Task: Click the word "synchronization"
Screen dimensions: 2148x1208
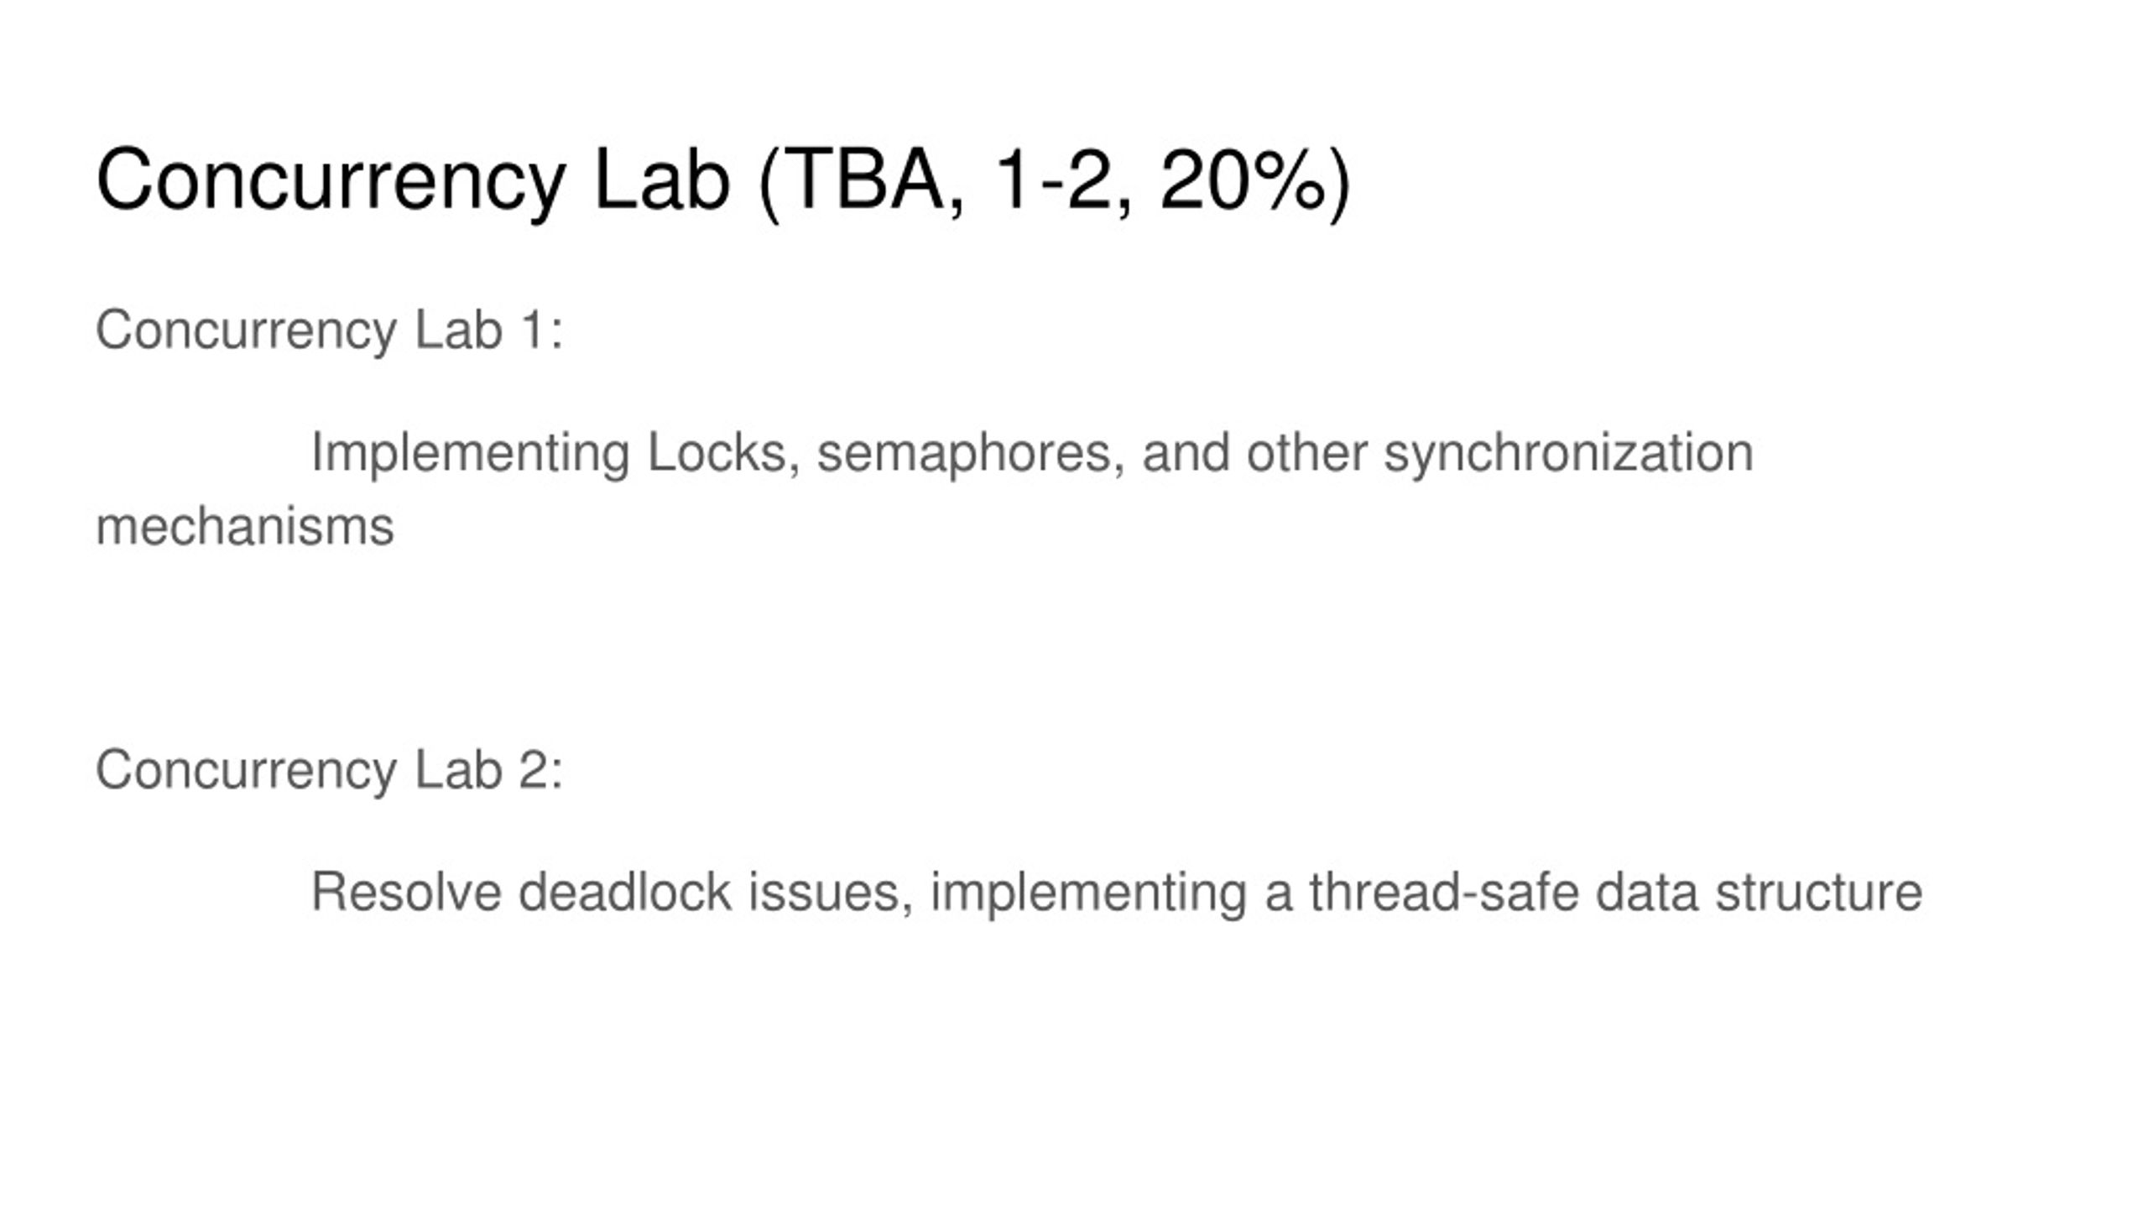Action: click(x=1568, y=454)
